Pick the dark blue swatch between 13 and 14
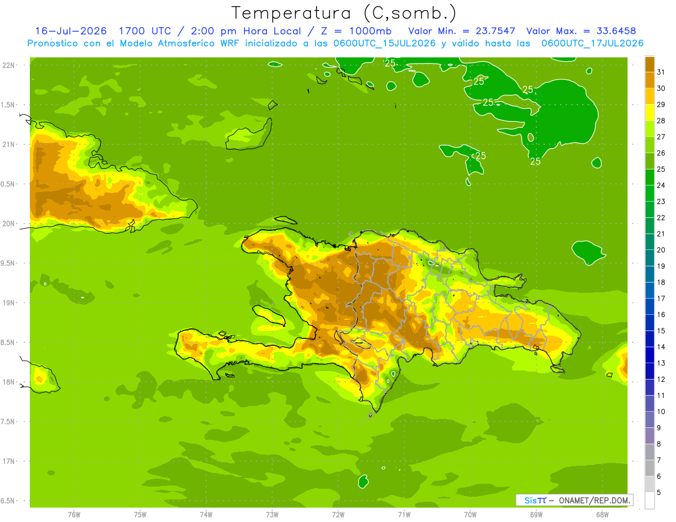Viewport: 676px width, 522px height. pyautogui.click(x=650, y=355)
